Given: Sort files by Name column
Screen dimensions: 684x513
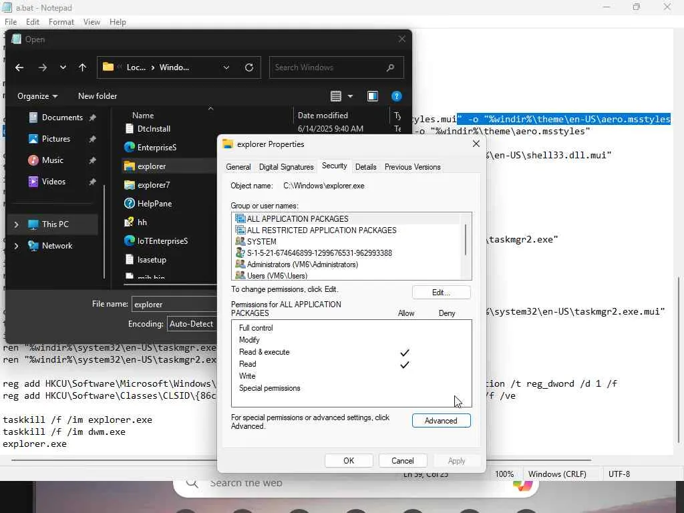Looking at the screenshot, I should coord(143,116).
